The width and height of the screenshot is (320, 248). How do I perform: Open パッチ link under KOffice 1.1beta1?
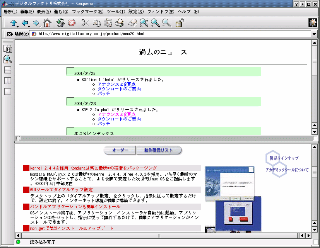(x=104, y=93)
